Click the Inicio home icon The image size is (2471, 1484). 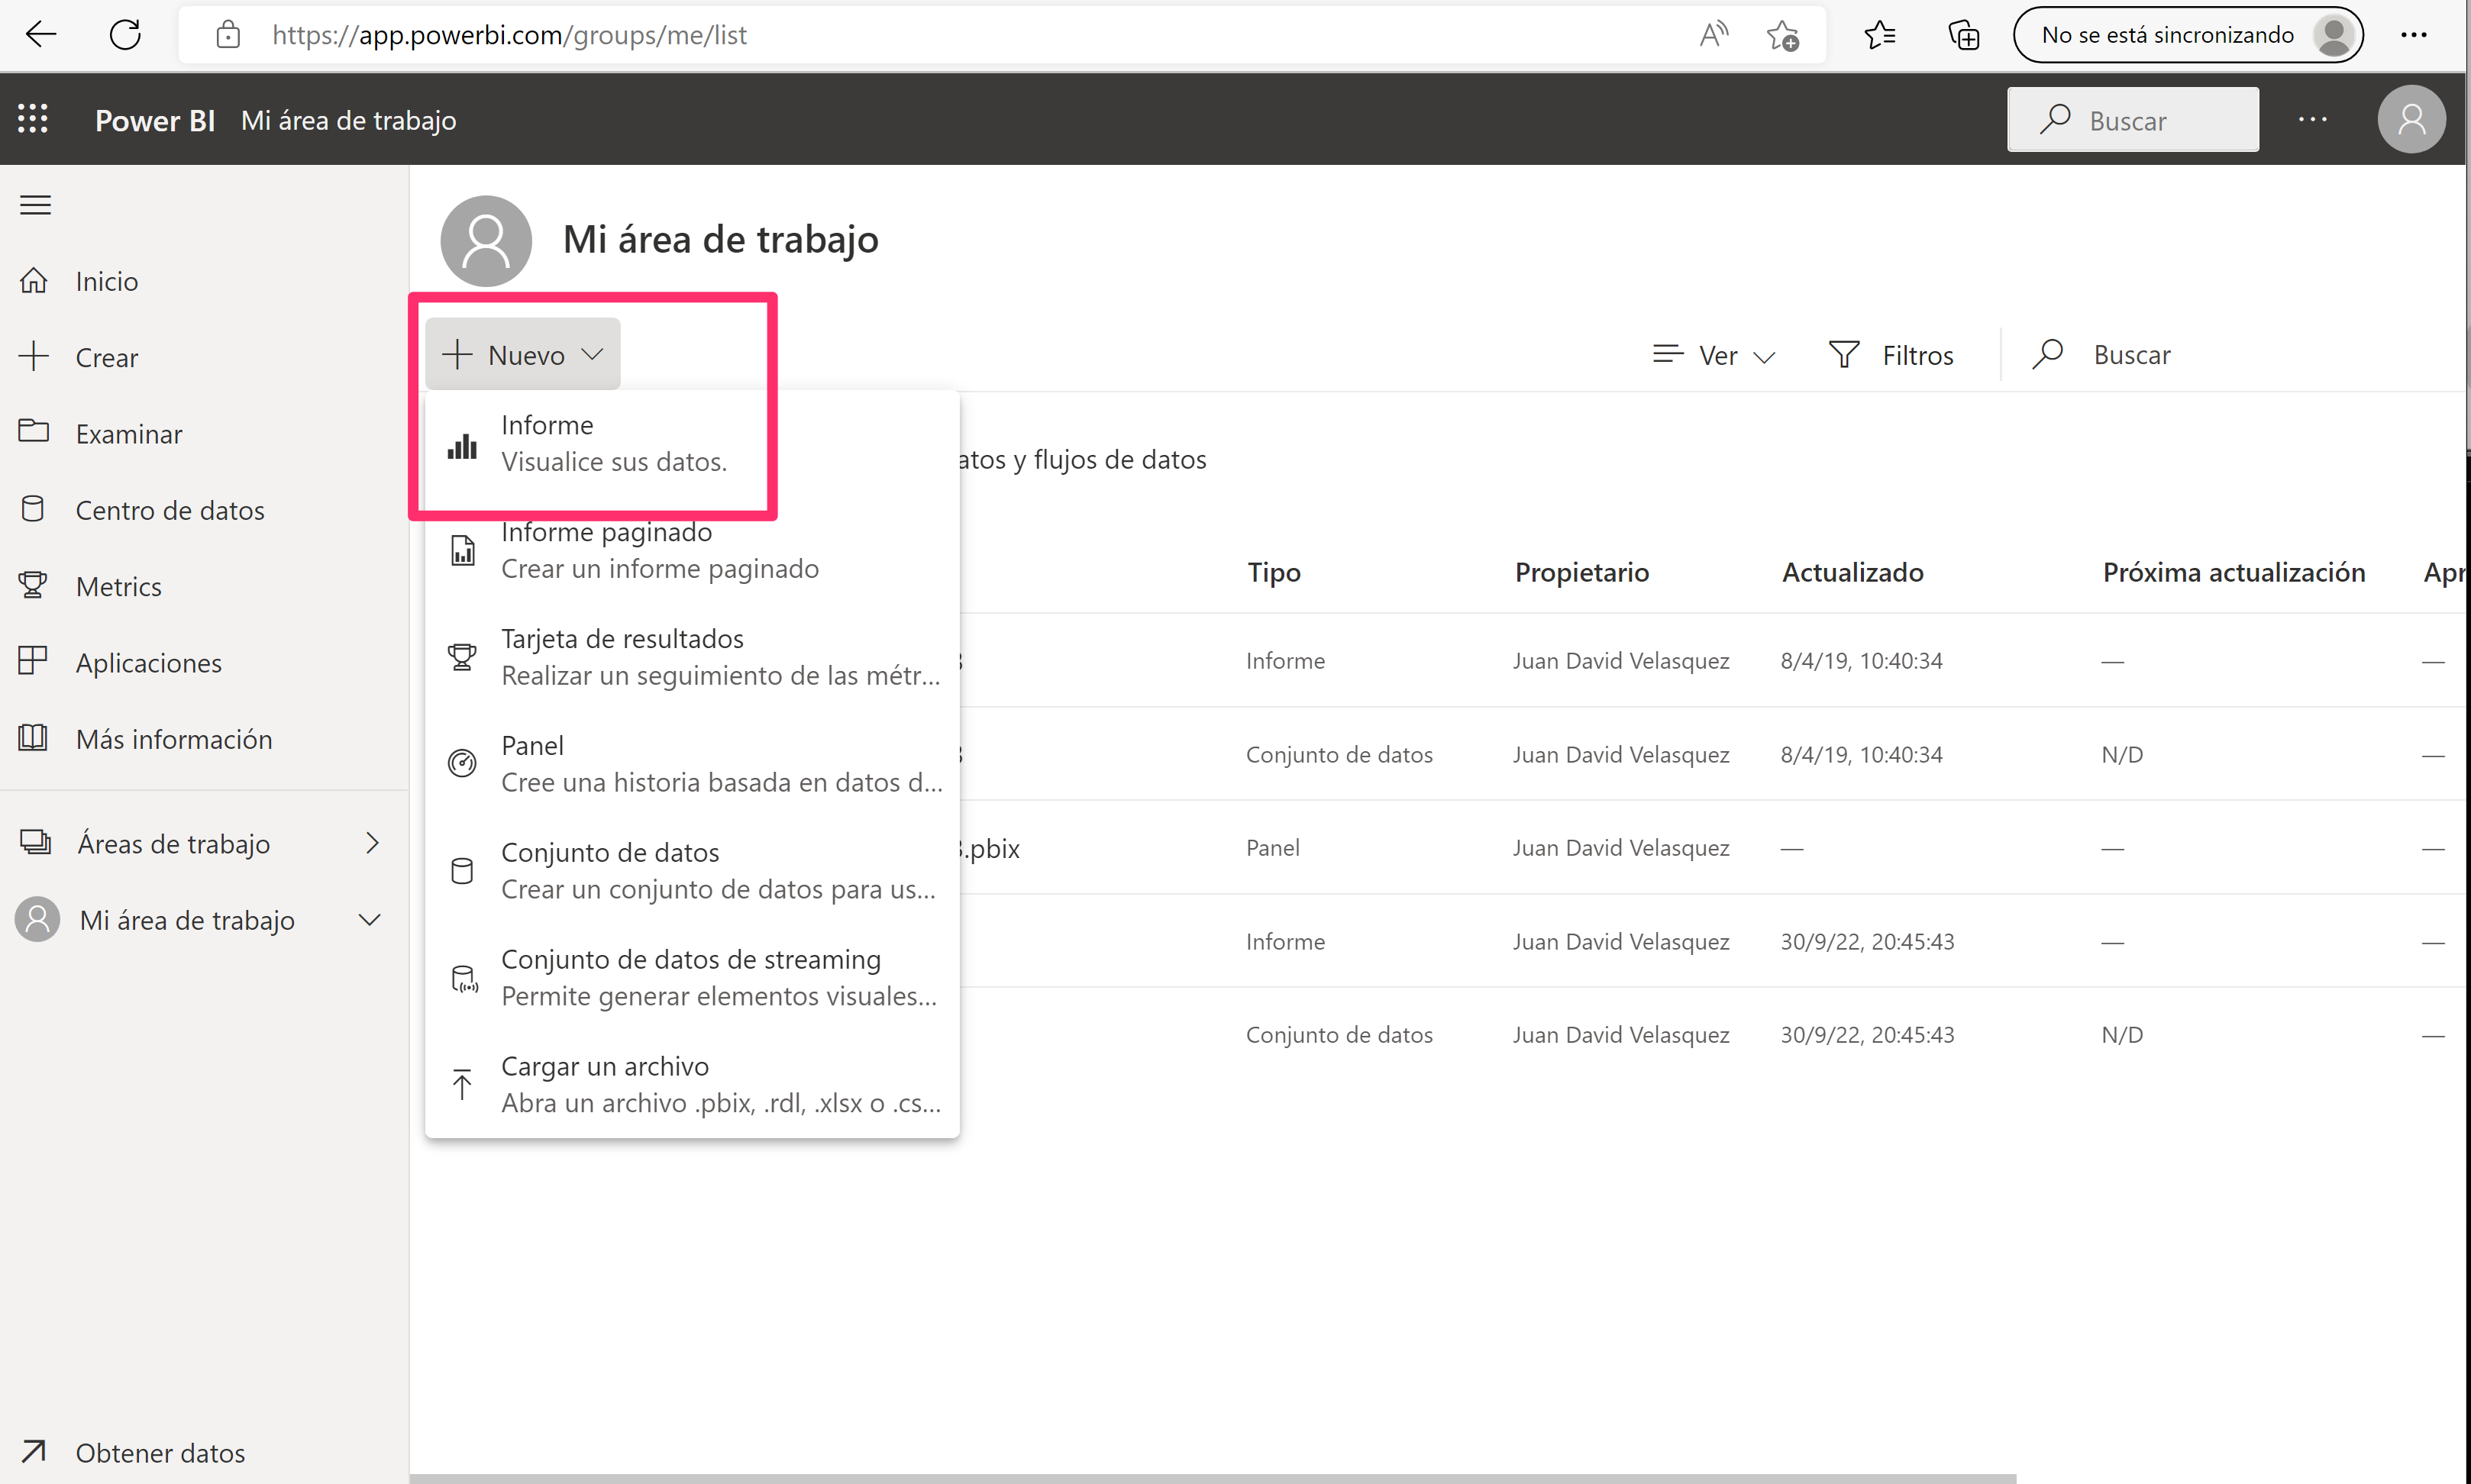point(34,280)
